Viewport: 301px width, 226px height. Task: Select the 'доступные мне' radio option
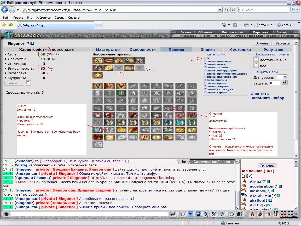[x=256, y=59]
